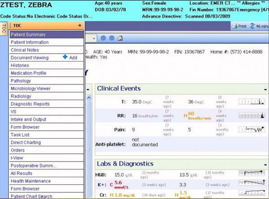The height and width of the screenshot is (199, 269).
Task: Open All Results
Action: pos(46,173)
